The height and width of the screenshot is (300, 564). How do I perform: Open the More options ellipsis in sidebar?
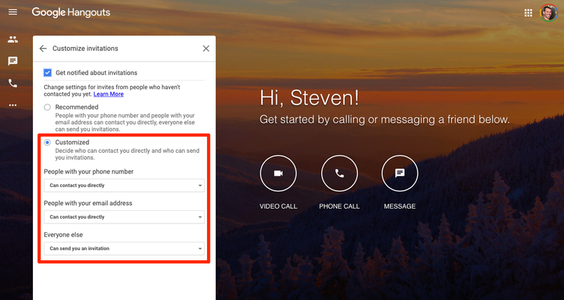12,105
